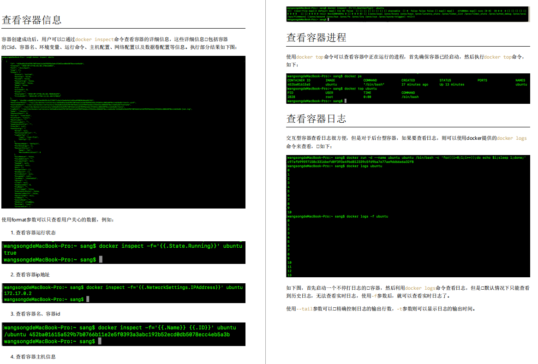Image resolution: width=538 pixels, height=364 pixels.
Task: Click the STATUS column header
Action: 445,80
